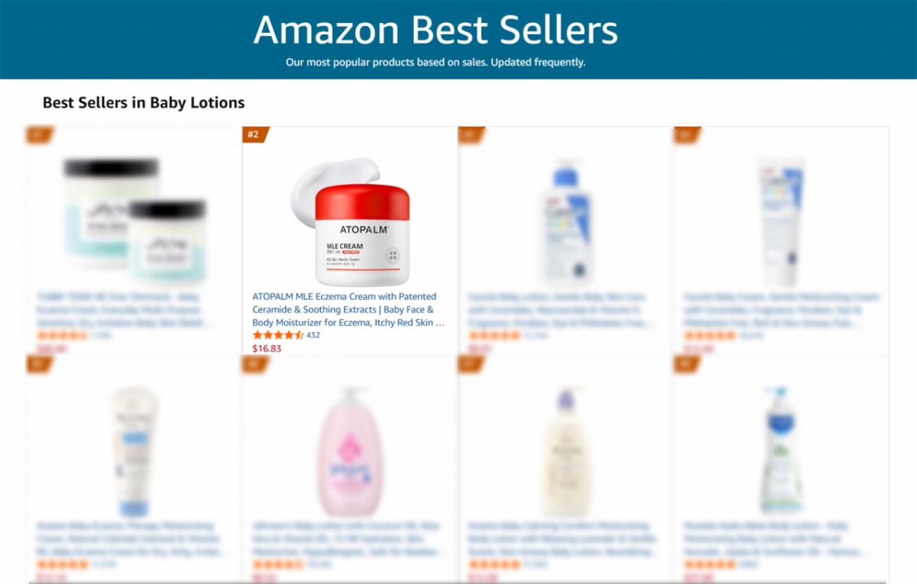Click the #2 rank badge
This screenshot has width=917, height=584.
point(254,135)
